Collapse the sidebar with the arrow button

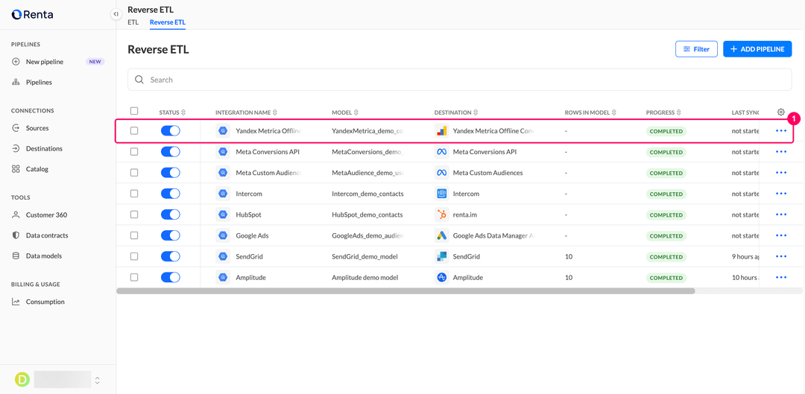(x=116, y=14)
